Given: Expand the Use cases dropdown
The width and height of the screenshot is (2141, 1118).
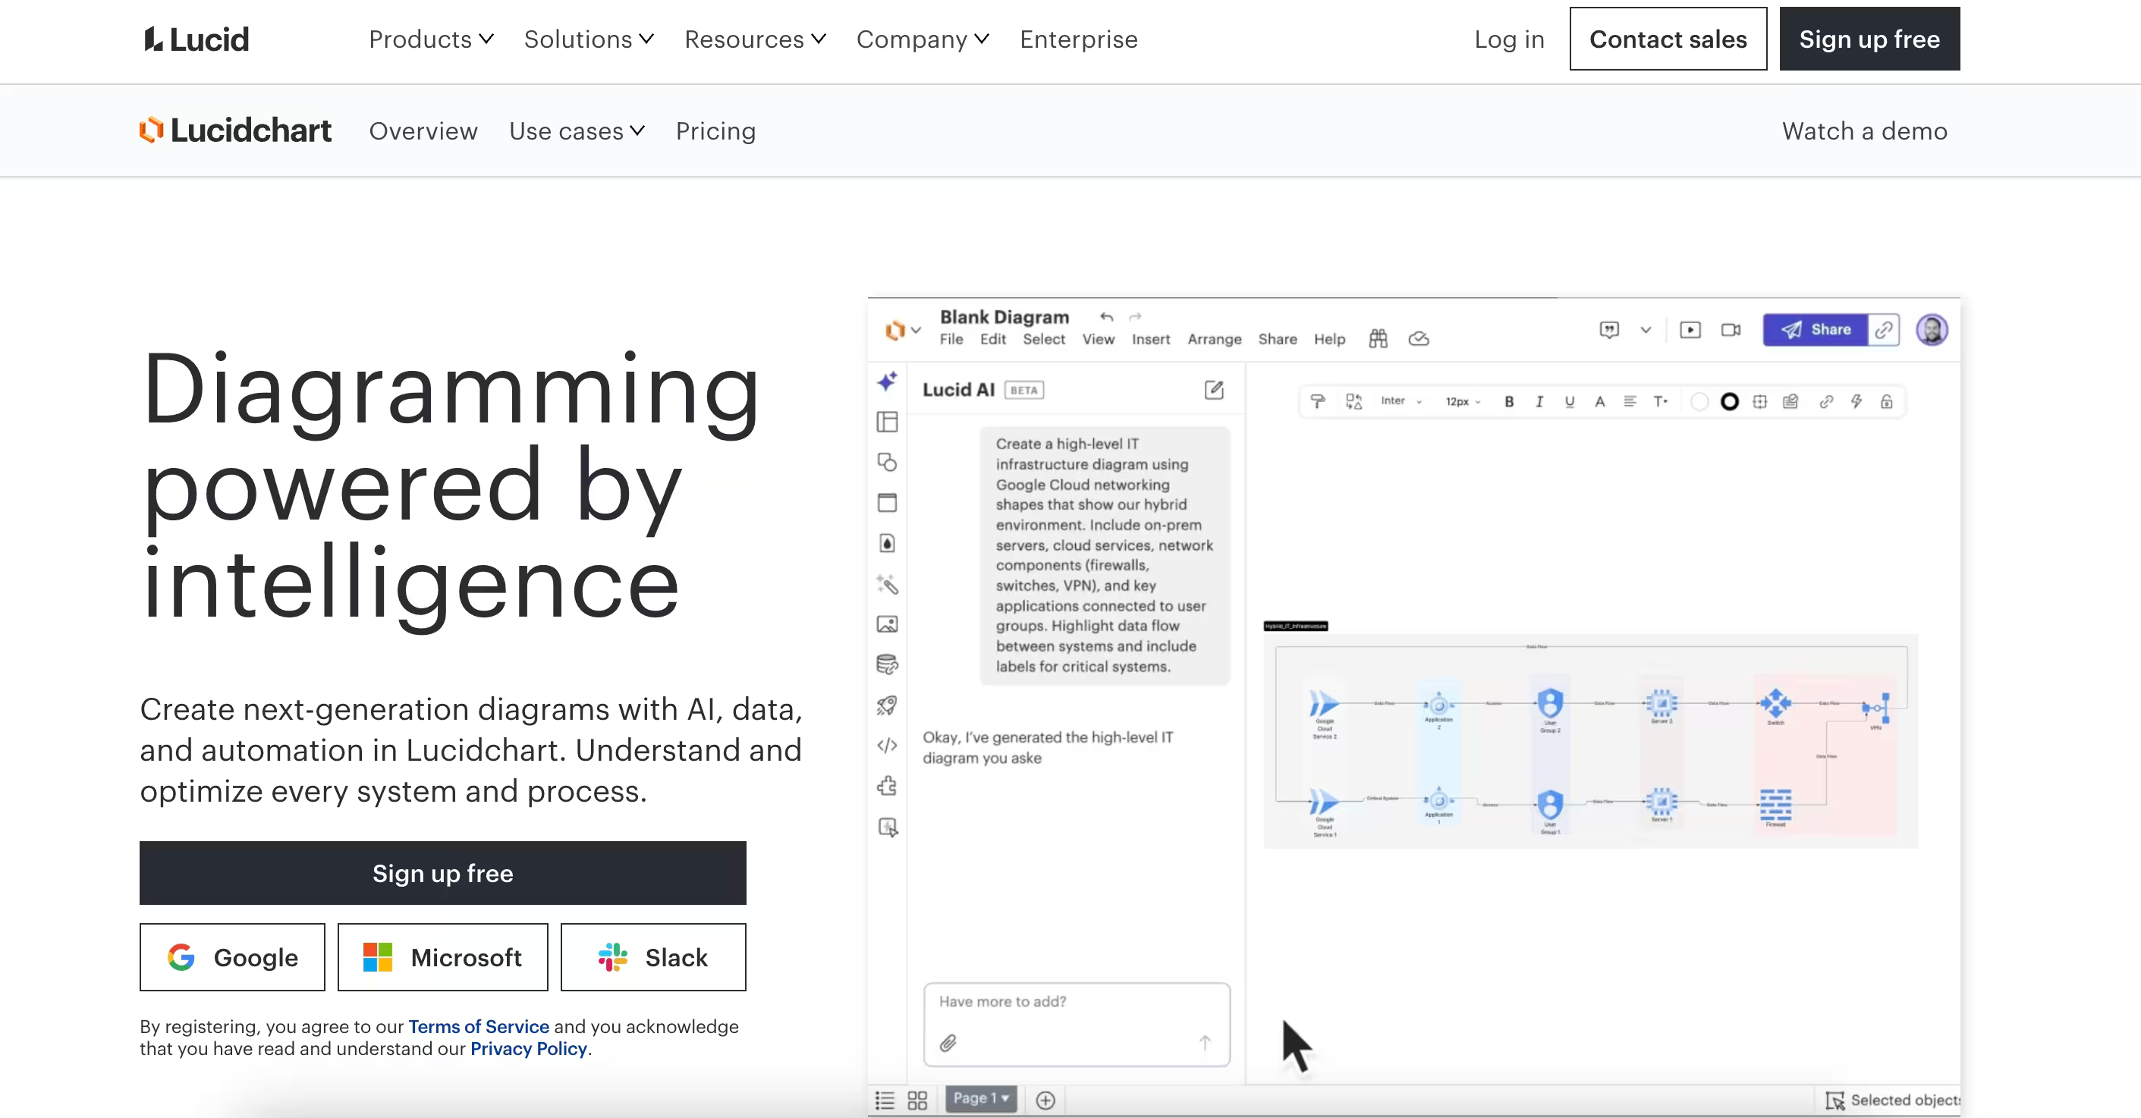Looking at the screenshot, I should tap(576, 131).
